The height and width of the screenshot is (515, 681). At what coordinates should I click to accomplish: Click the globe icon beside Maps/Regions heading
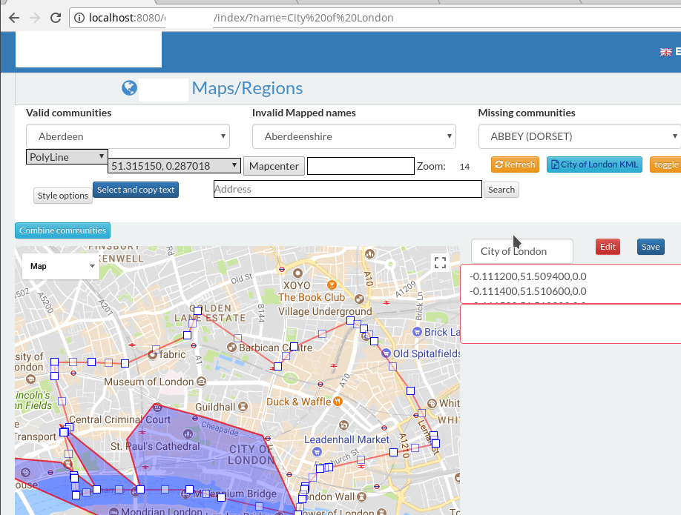pos(129,88)
